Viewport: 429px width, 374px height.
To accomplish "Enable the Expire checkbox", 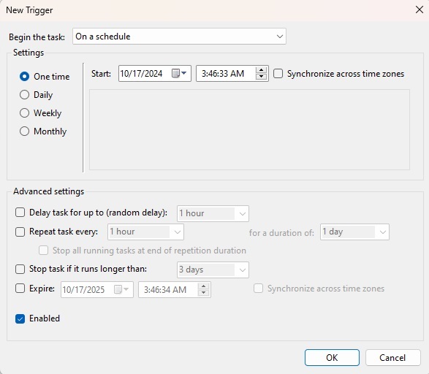I will 20,288.
